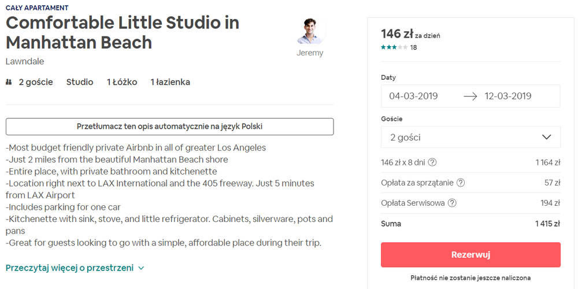Click the 1 Łóżko label
Image resolution: width=578 pixels, height=289 pixels.
122,82
